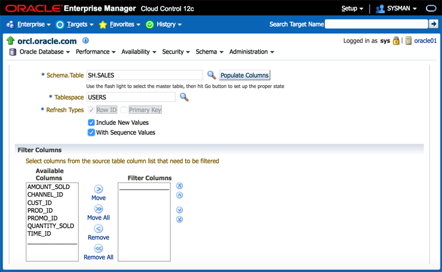This screenshot has height=272, width=442.
Task: Open the SYSMAN user dropdown
Action: click(x=397, y=9)
